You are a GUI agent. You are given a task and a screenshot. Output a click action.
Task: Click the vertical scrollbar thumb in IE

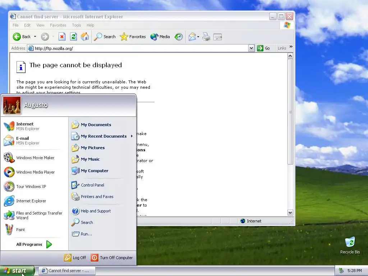point(290,112)
